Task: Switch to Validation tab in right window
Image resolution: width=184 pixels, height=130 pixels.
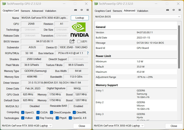Action: click(x=142, y=11)
